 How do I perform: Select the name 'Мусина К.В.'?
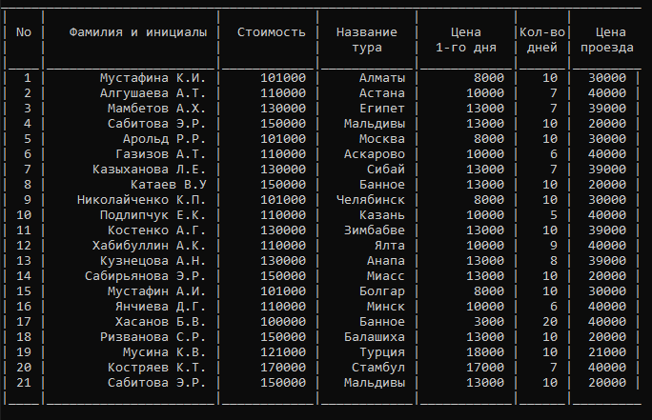coord(164,352)
